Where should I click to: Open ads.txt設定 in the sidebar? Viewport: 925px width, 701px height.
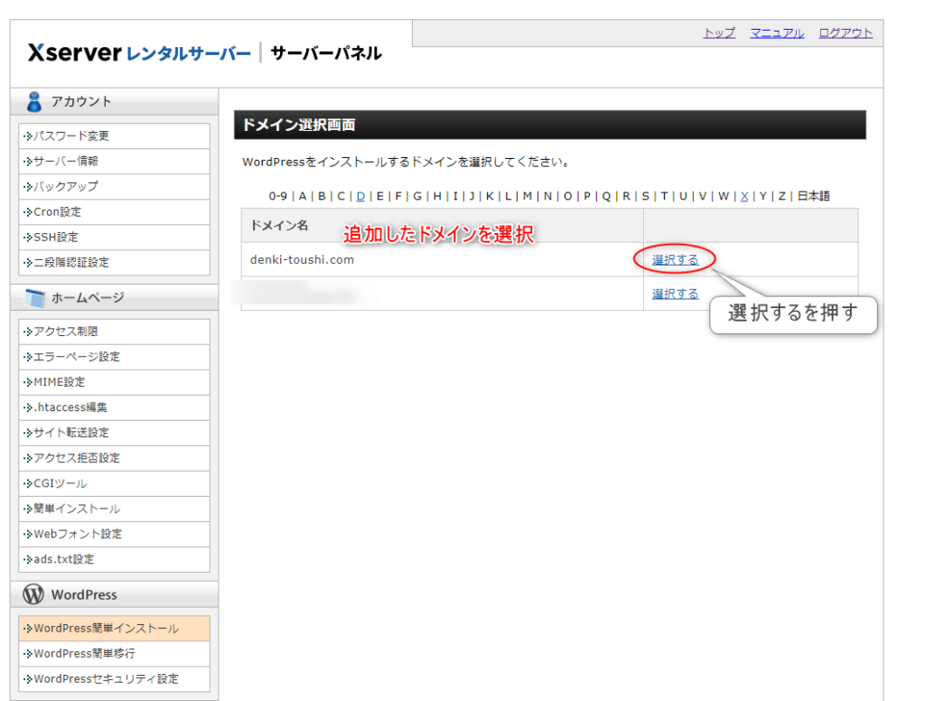(x=115, y=559)
